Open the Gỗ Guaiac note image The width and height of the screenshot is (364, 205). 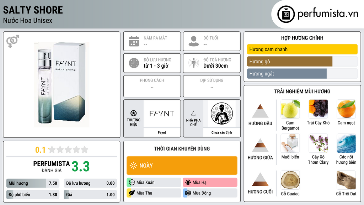(x=290, y=180)
